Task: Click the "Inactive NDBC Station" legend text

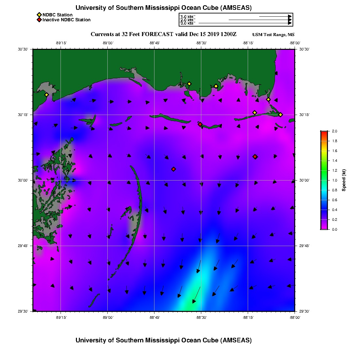Action: point(66,20)
